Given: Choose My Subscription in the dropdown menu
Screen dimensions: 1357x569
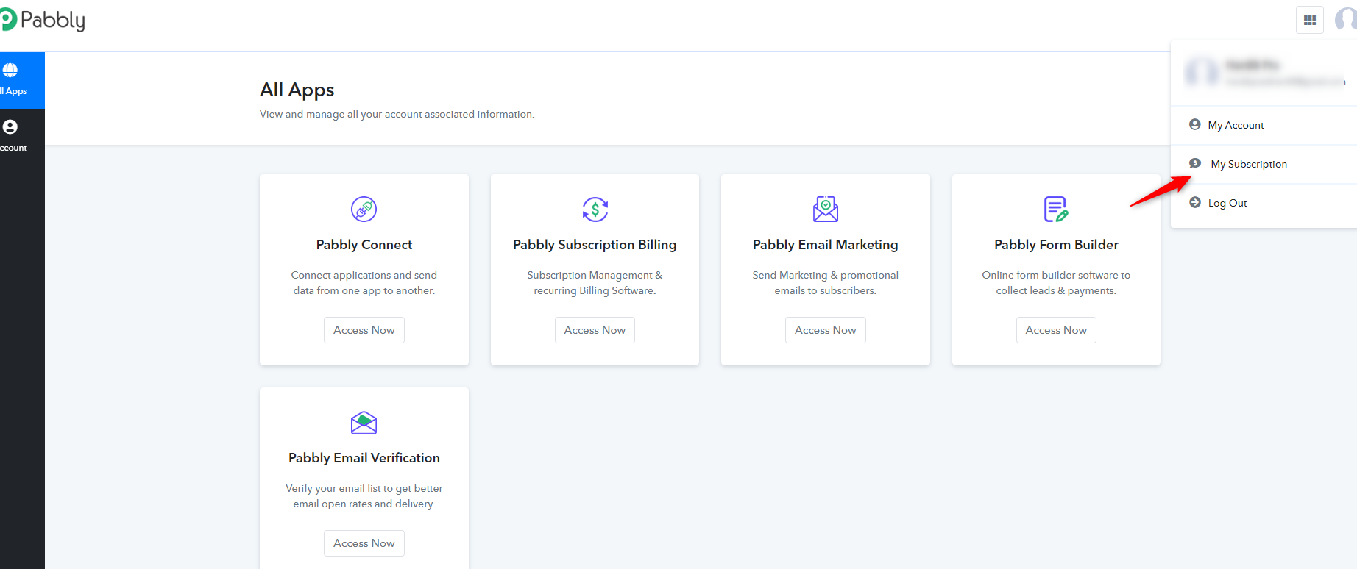Looking at the screenshot, I should [x=1264, y=164].
